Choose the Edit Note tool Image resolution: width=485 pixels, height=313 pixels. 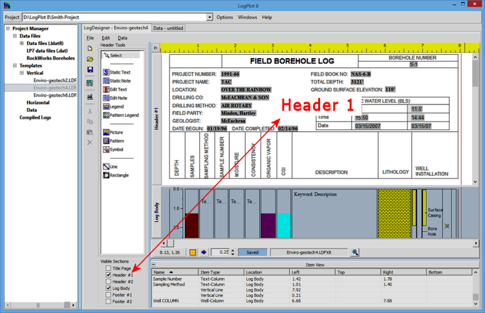pos(118,98)
